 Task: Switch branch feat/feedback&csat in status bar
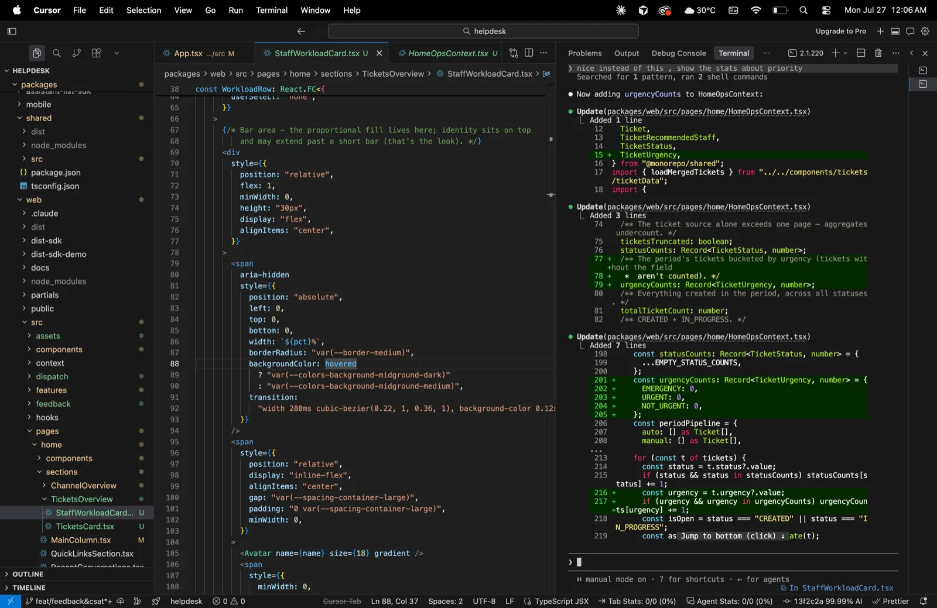tap(68, 601)
